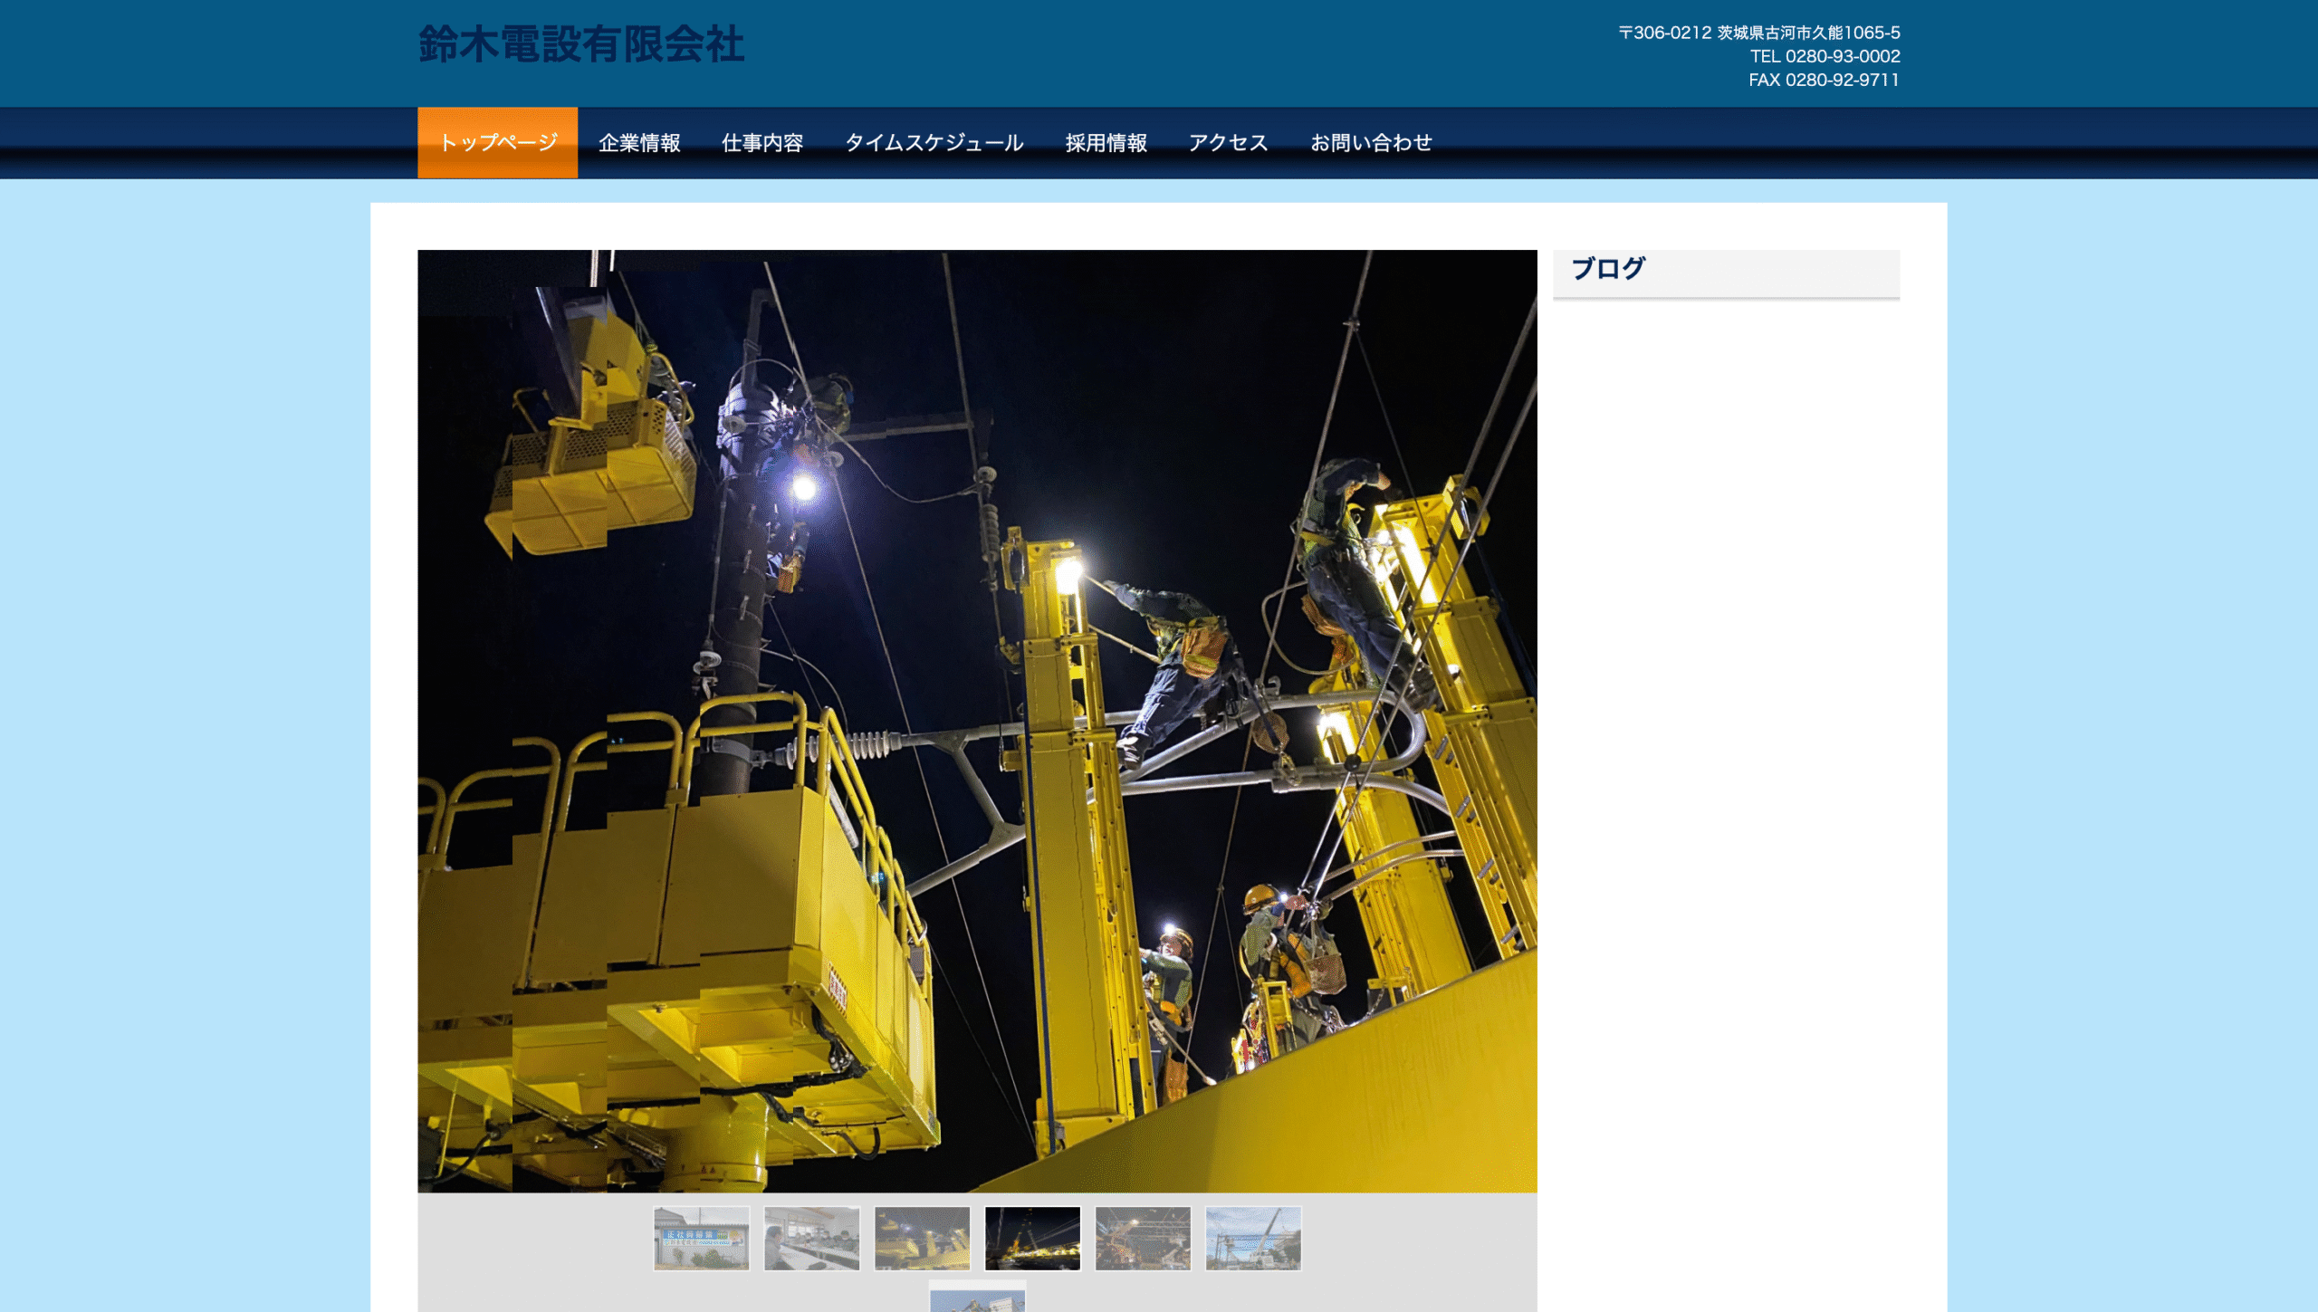
Task: Select the partially visible bottom-row thumbnail
Action: 977,1301
